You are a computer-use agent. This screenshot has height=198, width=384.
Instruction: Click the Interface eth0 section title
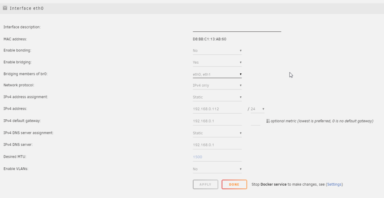coord(27,8)
